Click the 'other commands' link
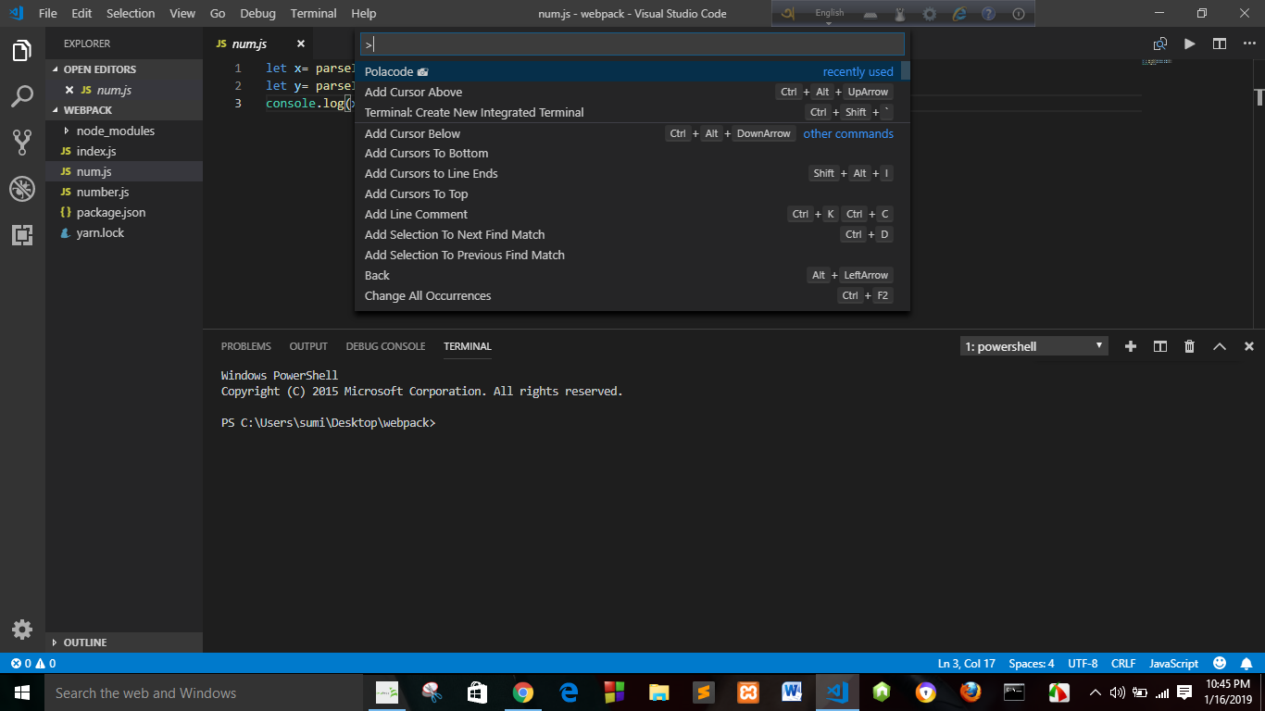 (847, 133)
